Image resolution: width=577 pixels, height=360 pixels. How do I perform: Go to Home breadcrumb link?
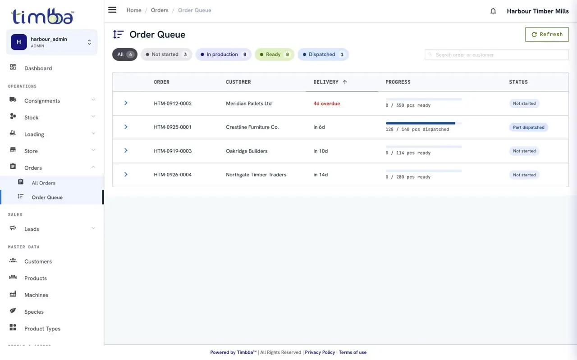click(134, 10)
